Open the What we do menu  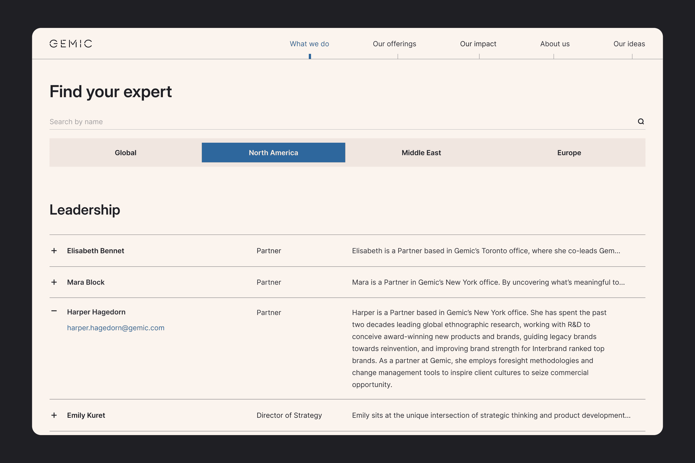pos(309,44)
